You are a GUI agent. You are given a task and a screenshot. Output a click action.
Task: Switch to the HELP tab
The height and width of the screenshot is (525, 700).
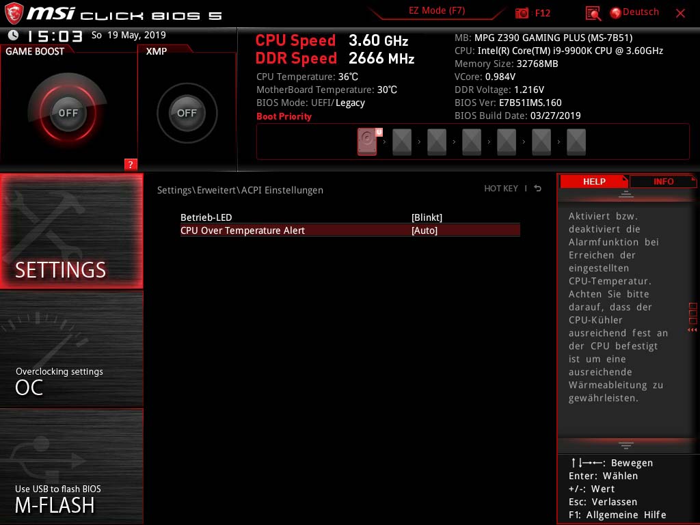coord(594,181)
